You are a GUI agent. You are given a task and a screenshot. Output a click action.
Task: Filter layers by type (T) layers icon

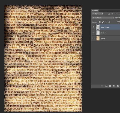tap(116, 14)
